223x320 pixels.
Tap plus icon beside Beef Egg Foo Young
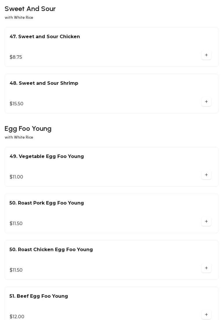[206, 315]
